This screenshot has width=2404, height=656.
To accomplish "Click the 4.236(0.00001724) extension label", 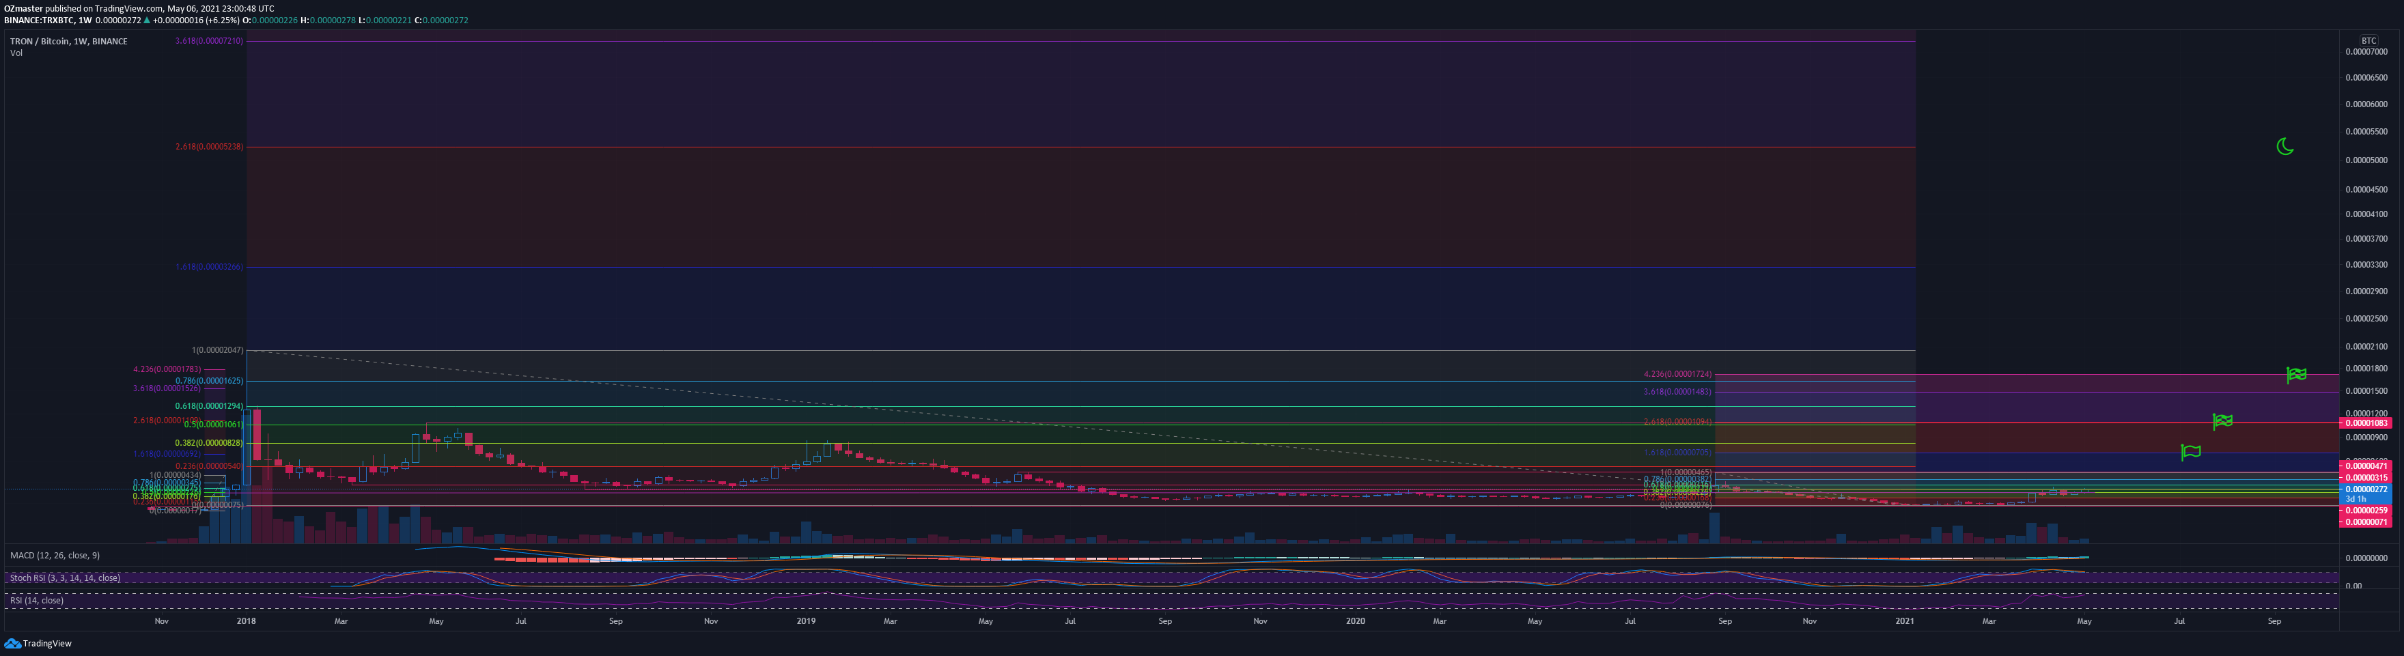I will coord(1677,374).
